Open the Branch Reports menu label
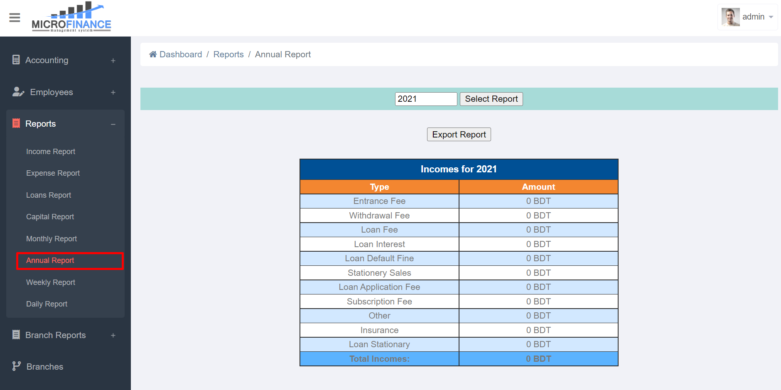The width and height of the screenshot is (781, 390). coord(56,335)
